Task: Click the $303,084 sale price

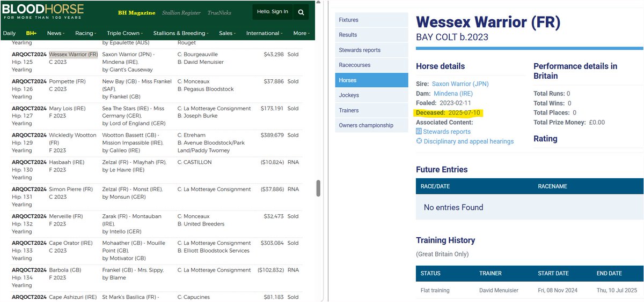Action: tap(274, 243)
